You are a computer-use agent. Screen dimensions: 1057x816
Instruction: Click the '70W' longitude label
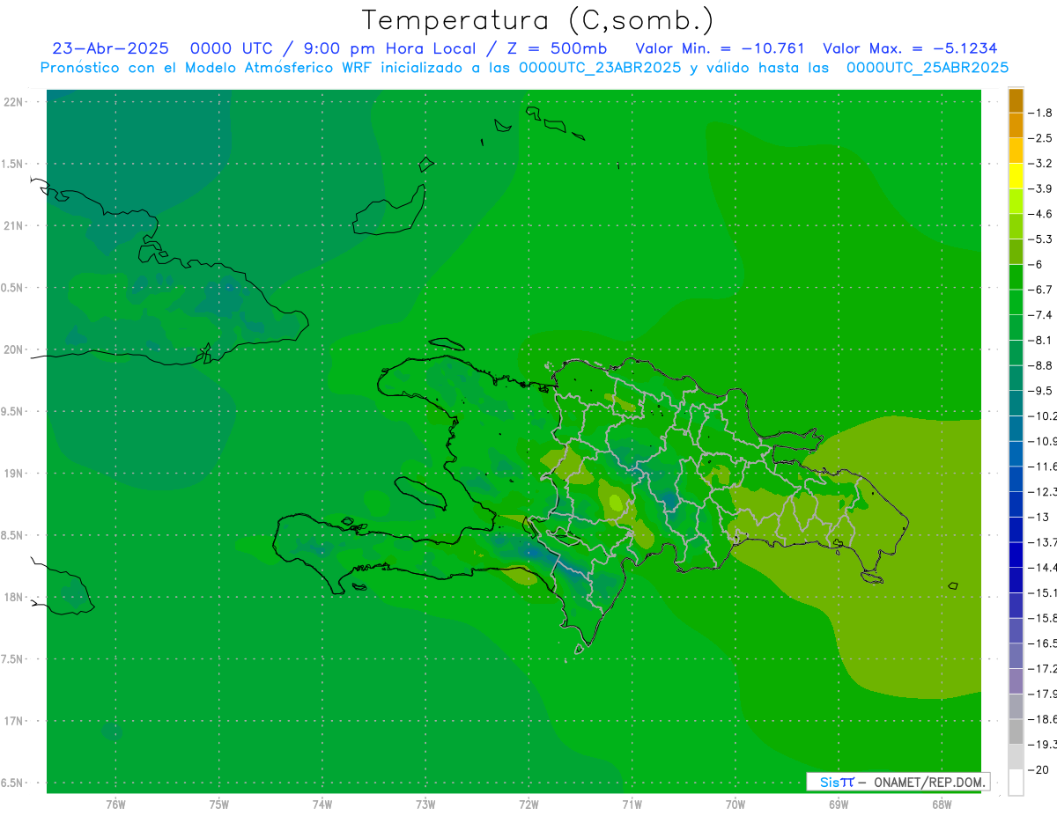coord(735,804)
